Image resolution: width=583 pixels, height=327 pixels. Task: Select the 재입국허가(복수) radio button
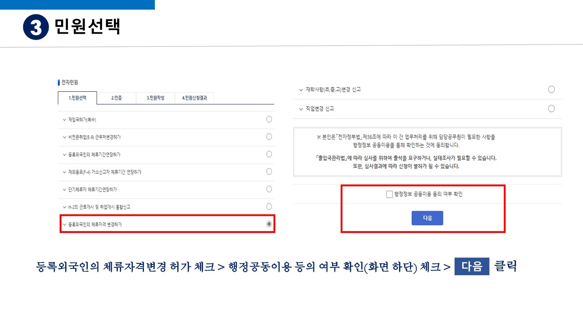(x=269, y=119)
